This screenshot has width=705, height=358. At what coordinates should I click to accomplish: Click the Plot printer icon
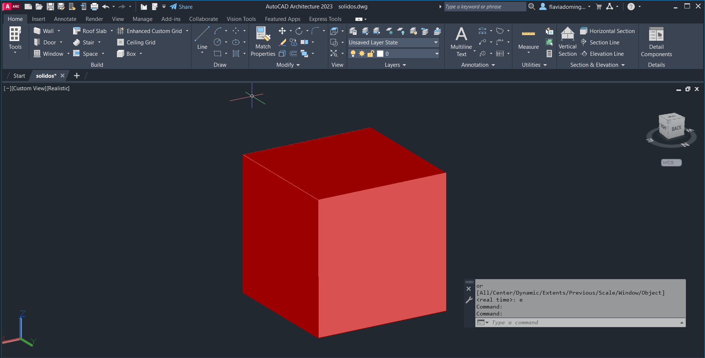point(94,7)
